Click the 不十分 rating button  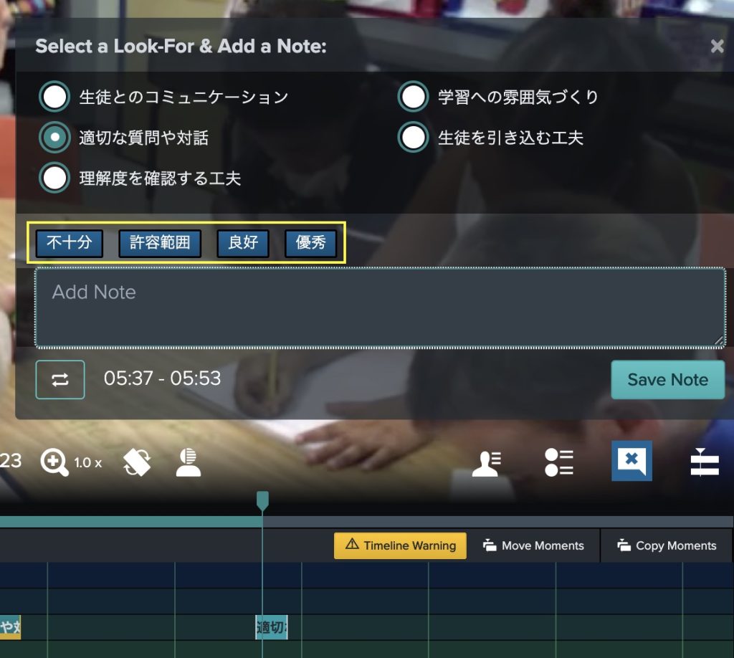tap(70, 243)
